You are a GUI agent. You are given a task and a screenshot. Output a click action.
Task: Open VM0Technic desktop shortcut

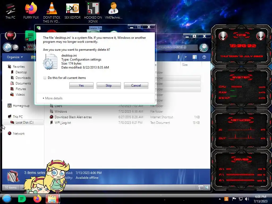[x=113, y=11]
